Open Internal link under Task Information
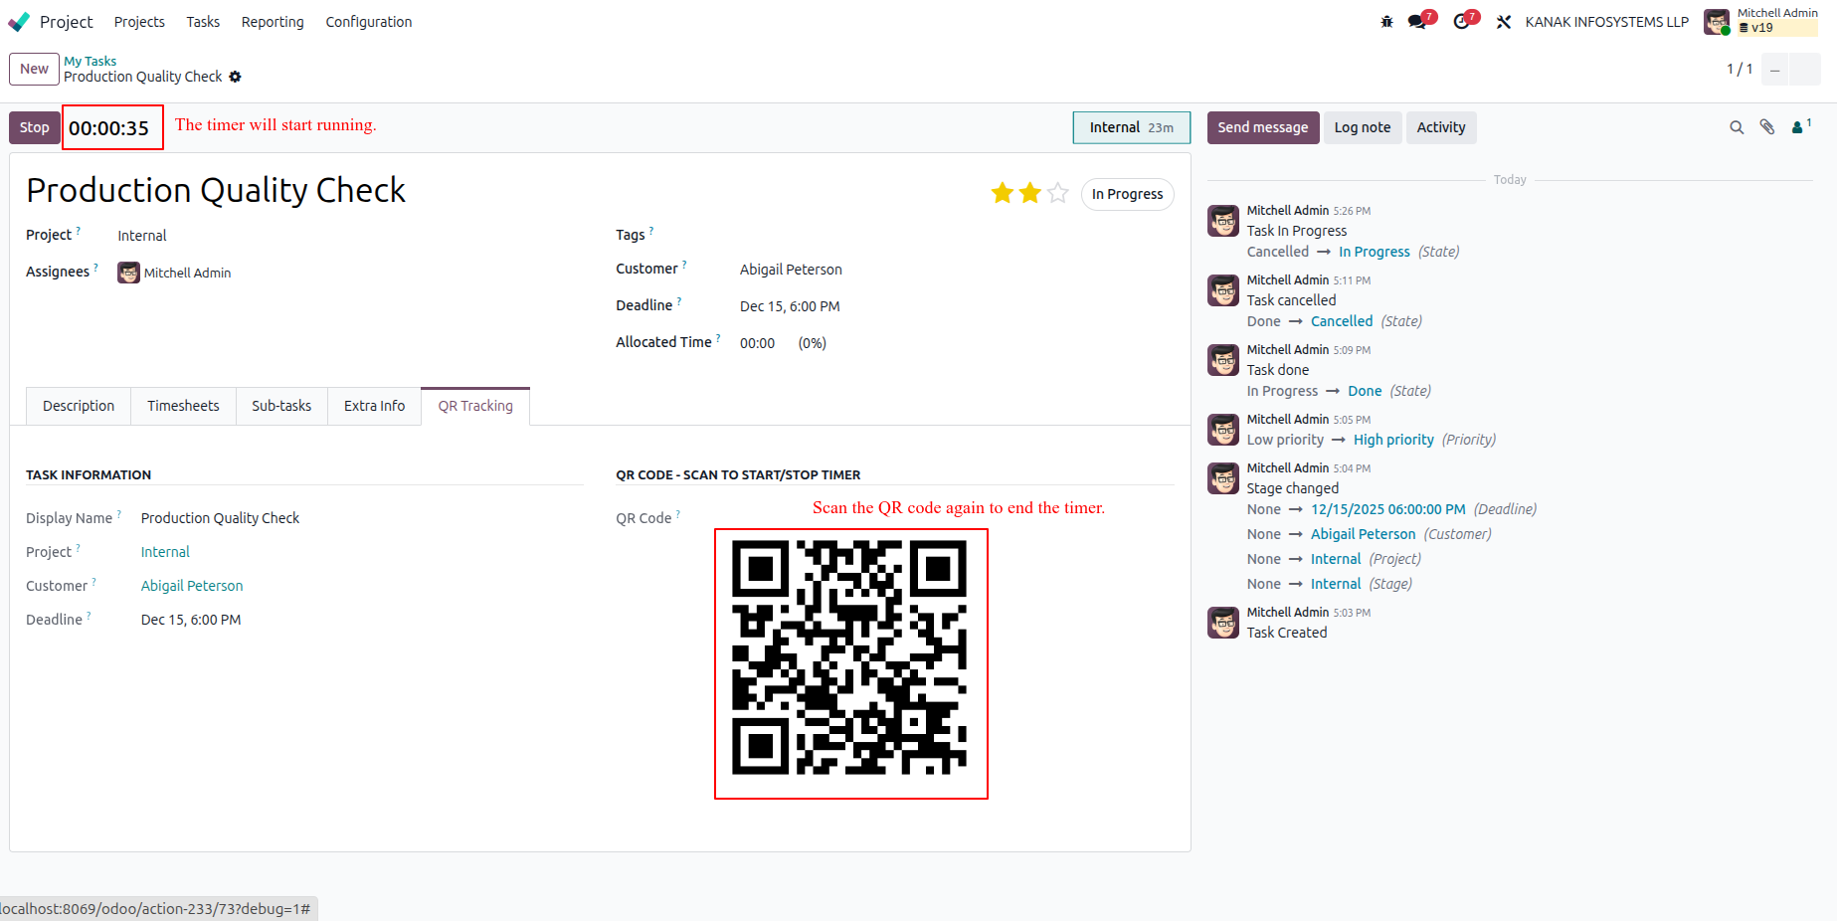The width and height of the screenshot is (1837, 921). point(165,552)
